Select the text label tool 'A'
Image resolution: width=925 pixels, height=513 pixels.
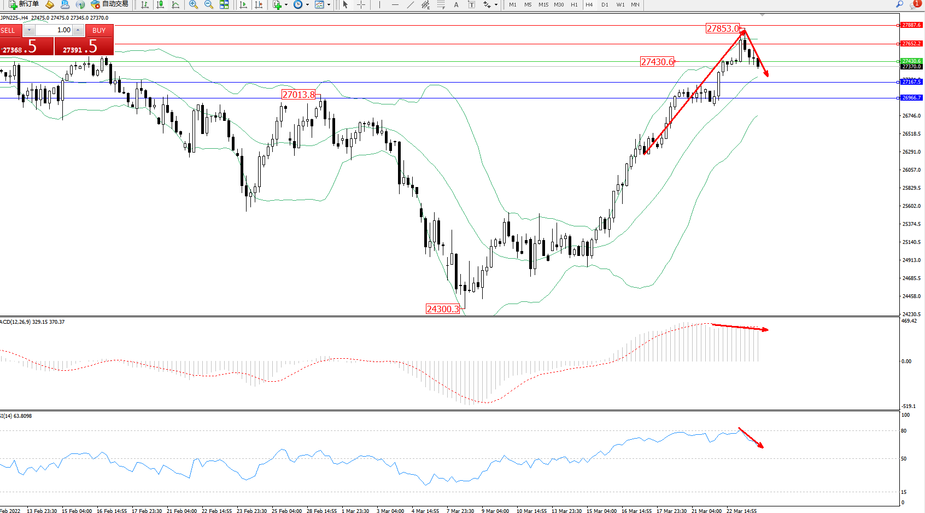(456, 4)
